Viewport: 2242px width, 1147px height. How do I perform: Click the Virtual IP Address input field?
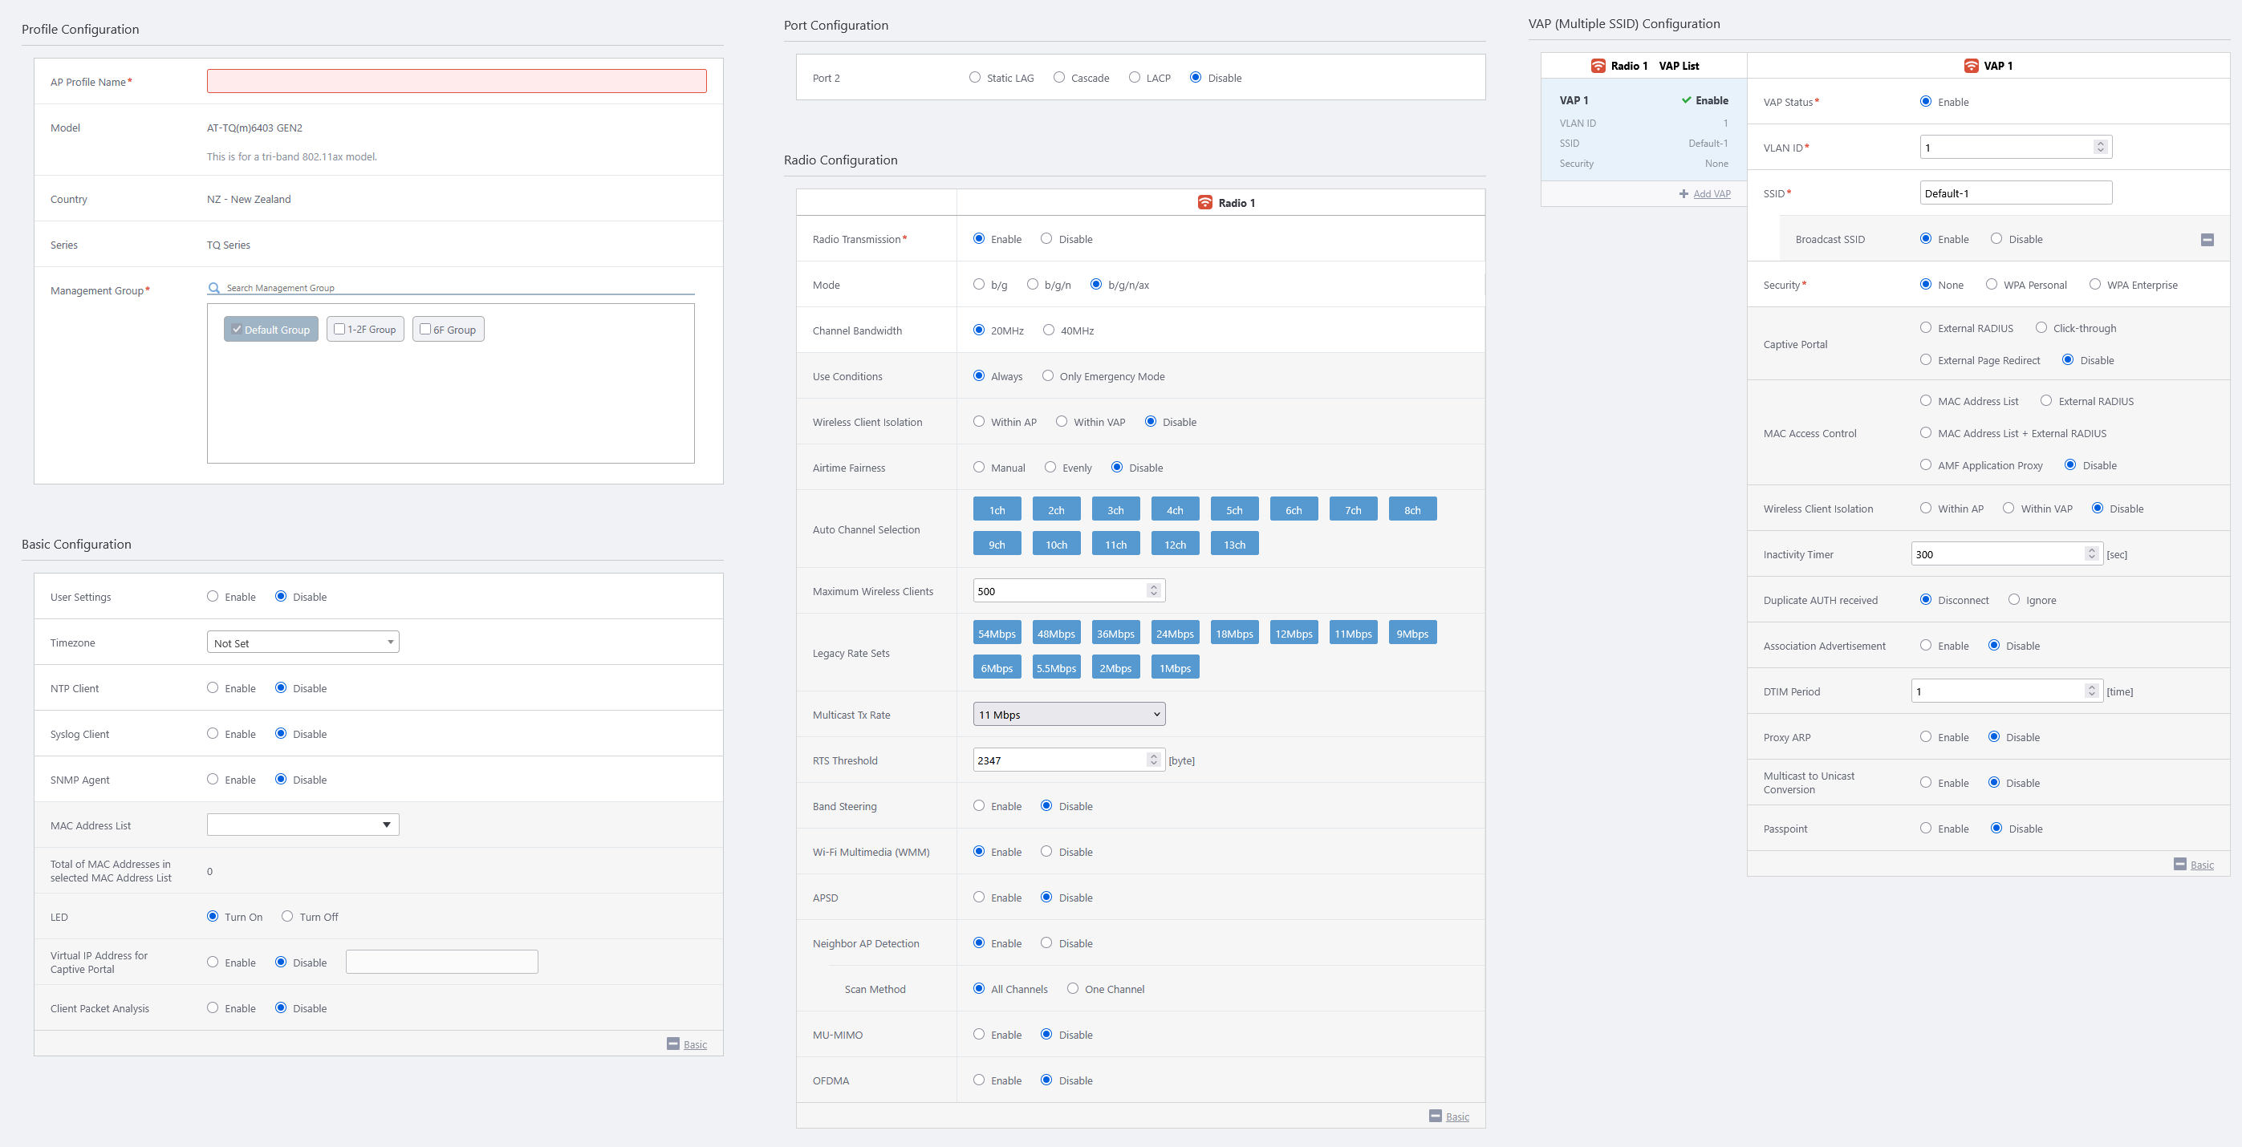[x=442, y=962]
